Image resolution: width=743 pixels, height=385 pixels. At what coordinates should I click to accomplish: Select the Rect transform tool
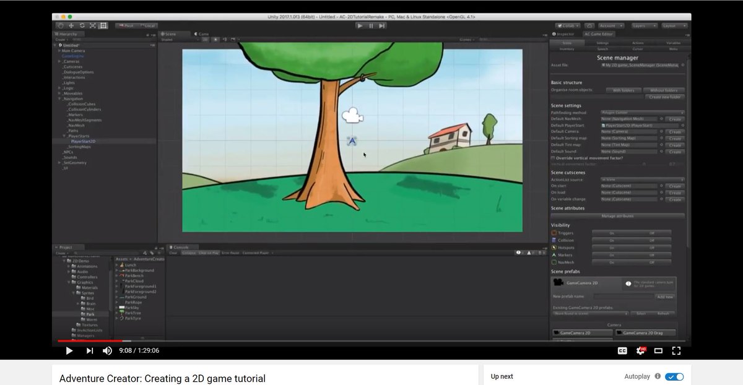pos(103,25)
